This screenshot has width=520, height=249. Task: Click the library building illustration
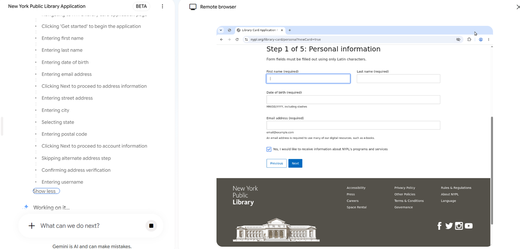pyautogui.click(x=276, y=230)
